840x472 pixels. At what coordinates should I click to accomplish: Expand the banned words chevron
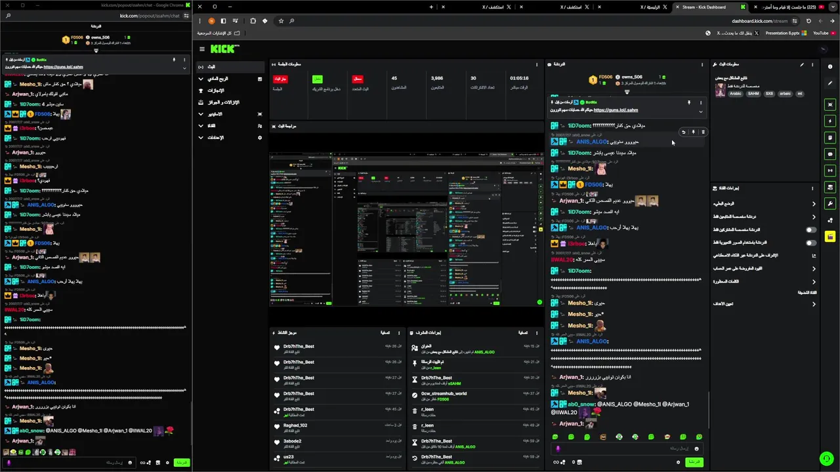pyautogui.click(x=814, y=281)
